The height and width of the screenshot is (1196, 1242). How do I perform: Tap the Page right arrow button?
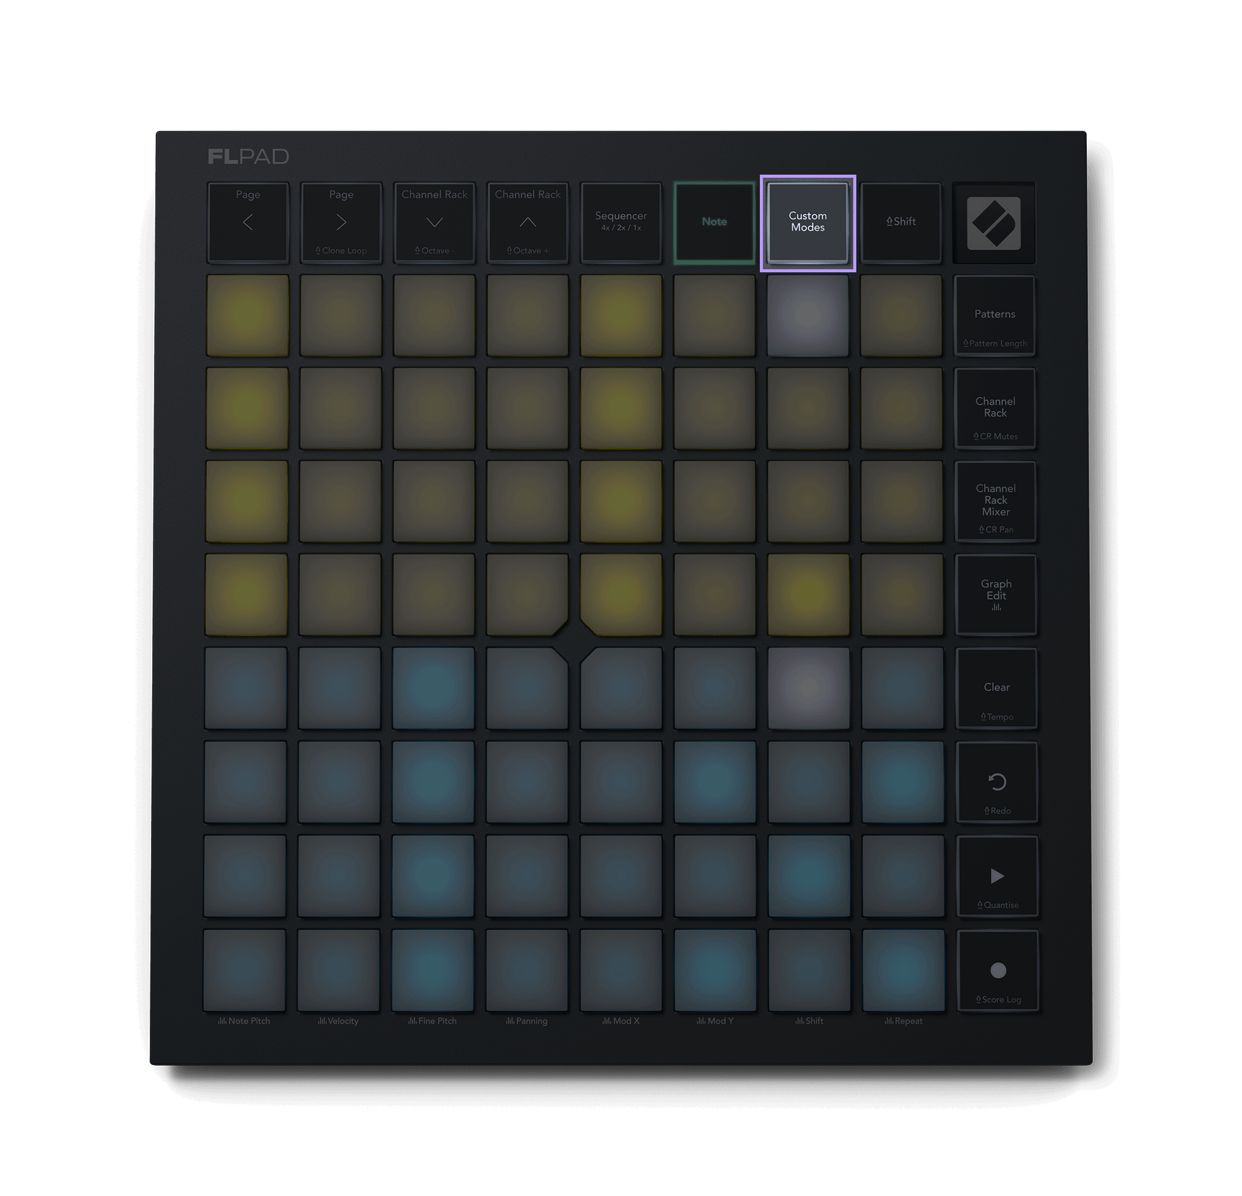pos(341,223)
